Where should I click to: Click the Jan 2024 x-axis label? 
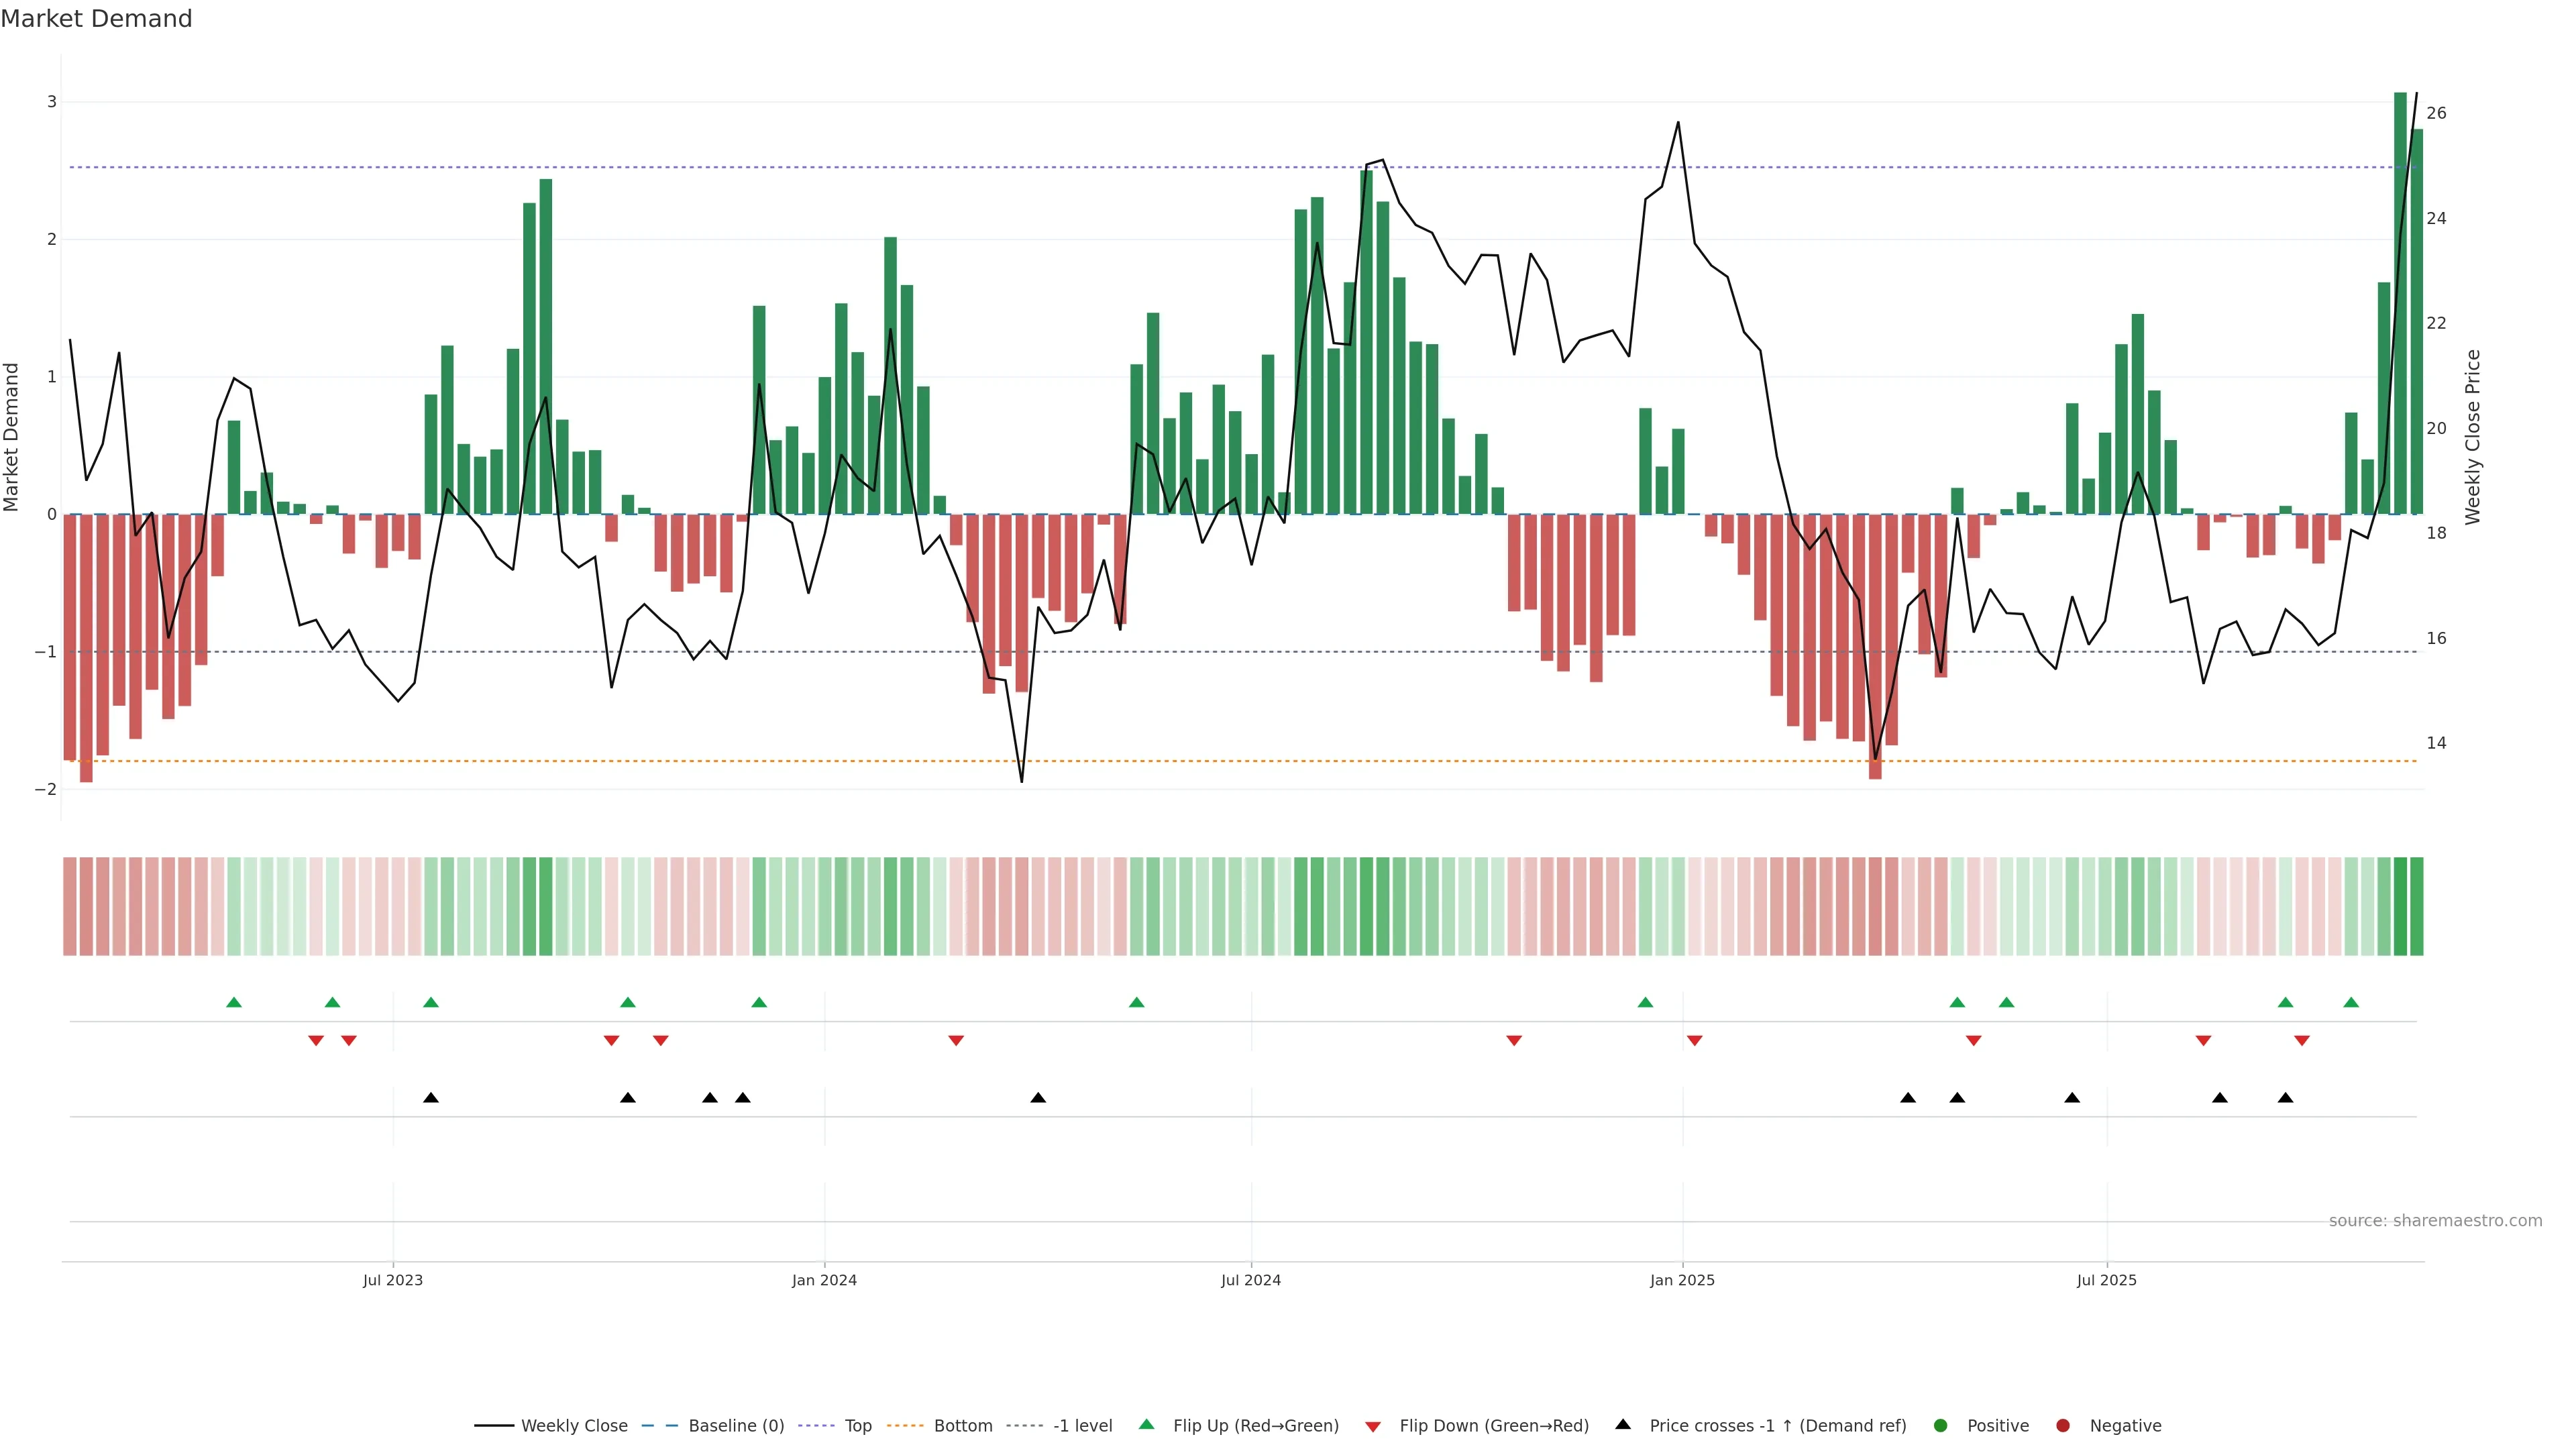click(824, 1280)
